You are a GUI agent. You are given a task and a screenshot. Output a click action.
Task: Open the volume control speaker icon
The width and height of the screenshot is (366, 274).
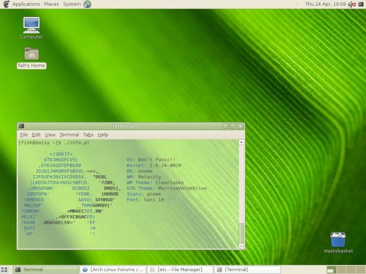(350, 4)
